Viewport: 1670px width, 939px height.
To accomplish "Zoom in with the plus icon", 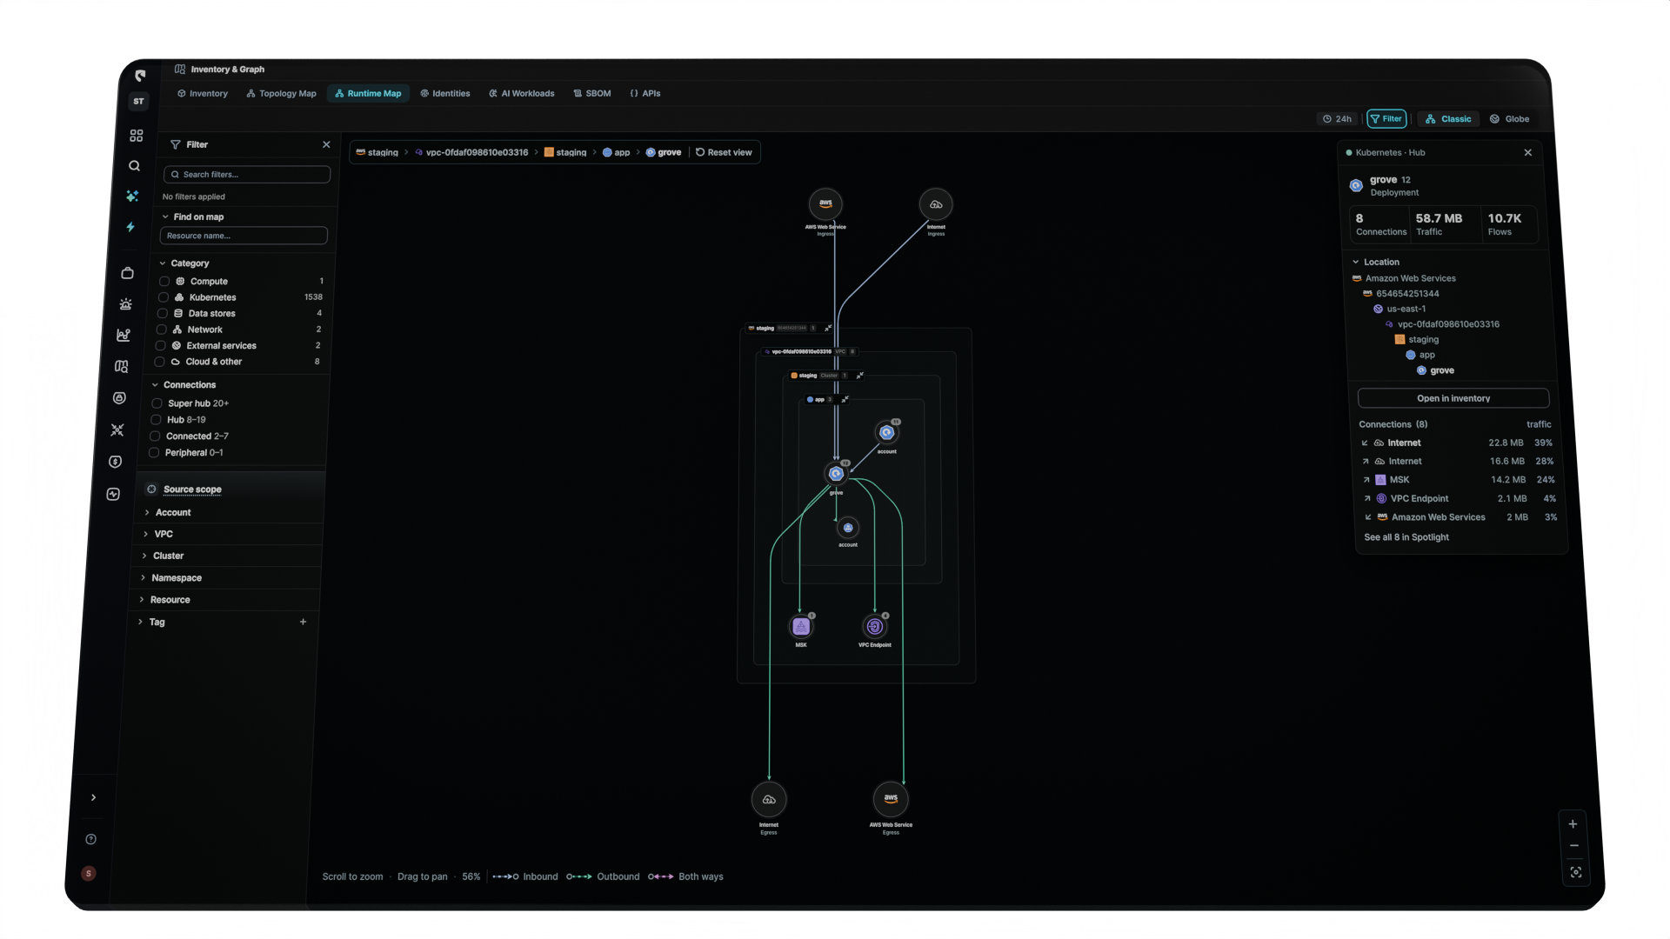I will pyautogui.click(x=1573, y=824).
